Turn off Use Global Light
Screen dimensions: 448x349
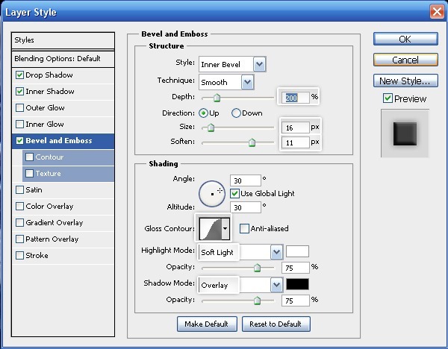(x=234, y=193)
